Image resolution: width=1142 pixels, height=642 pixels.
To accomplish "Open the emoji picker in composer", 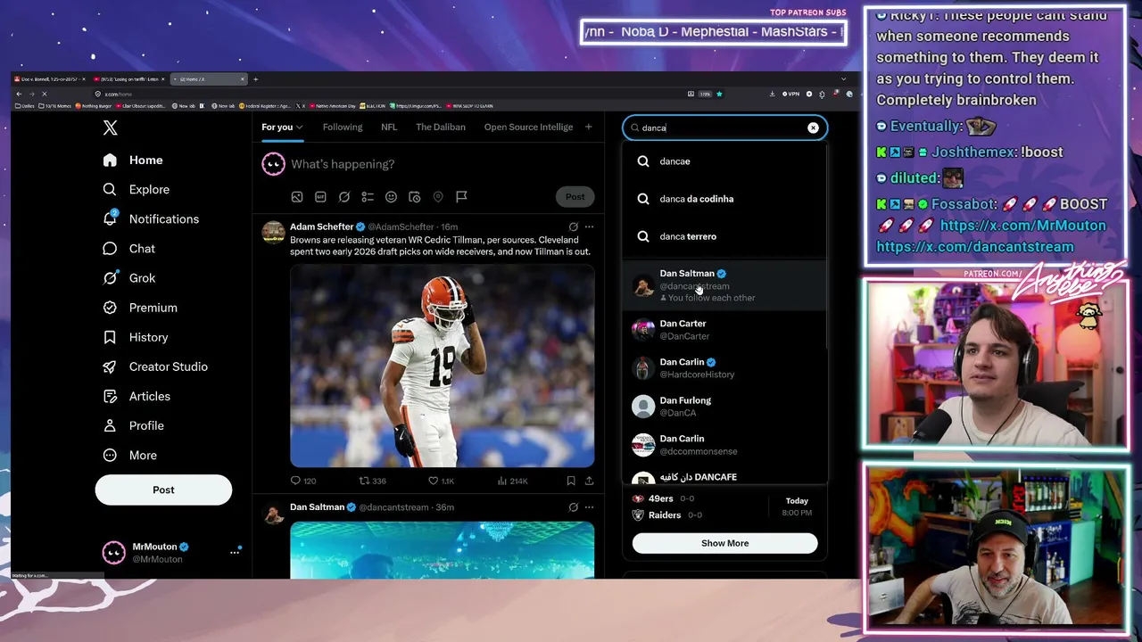I will click(x=391, y=197).
